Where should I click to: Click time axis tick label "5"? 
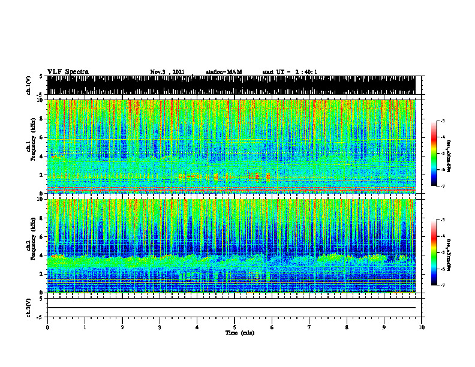(235, 327)
